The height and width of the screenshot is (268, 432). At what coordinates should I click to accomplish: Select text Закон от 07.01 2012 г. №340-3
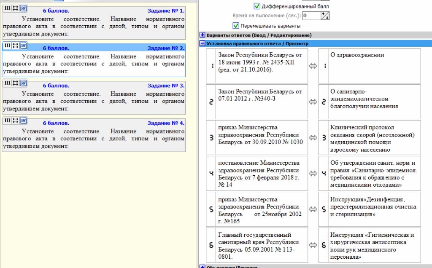coord(260,95)
